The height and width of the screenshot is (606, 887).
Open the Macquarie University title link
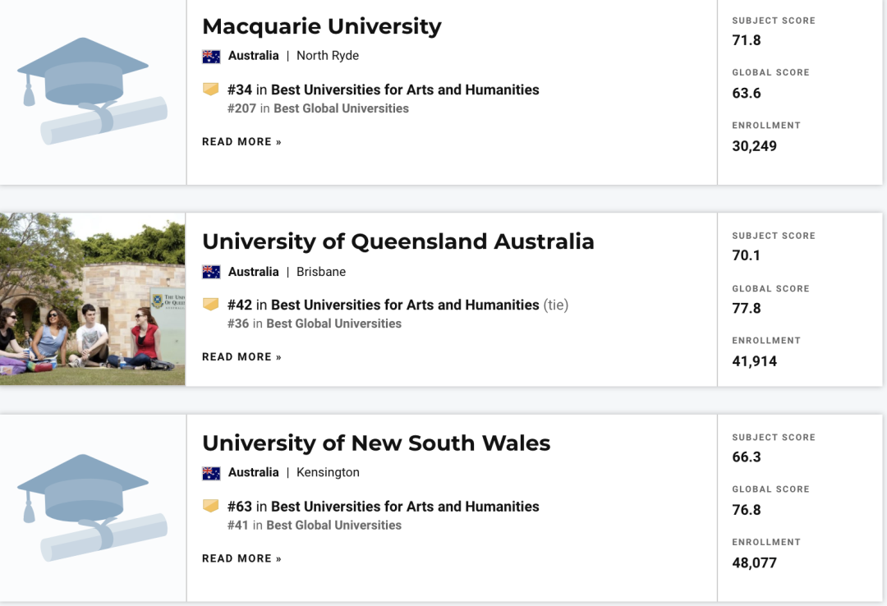point(322,26)
